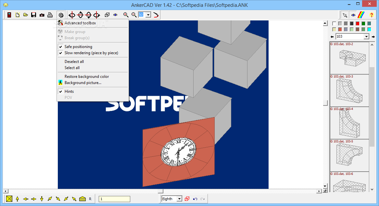The image size is (379, 206).
Task: Open help with the question mark icon
Action: [x=372, y=15]
